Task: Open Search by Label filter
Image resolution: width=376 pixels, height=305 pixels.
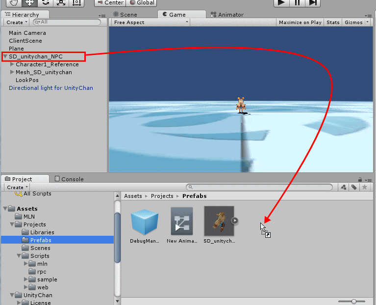Action: [x=354, y=187]
